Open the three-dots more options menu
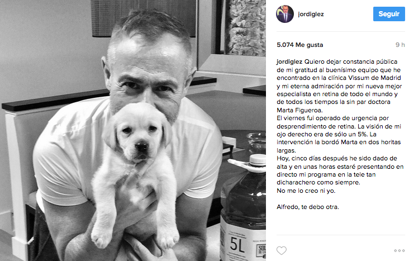 [x=400, y=250]
